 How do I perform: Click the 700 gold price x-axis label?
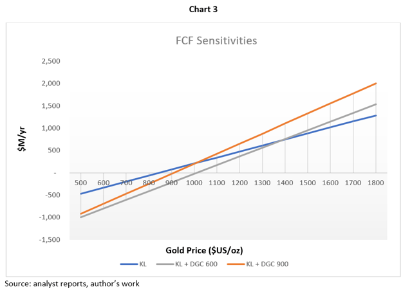pos(126,183)
